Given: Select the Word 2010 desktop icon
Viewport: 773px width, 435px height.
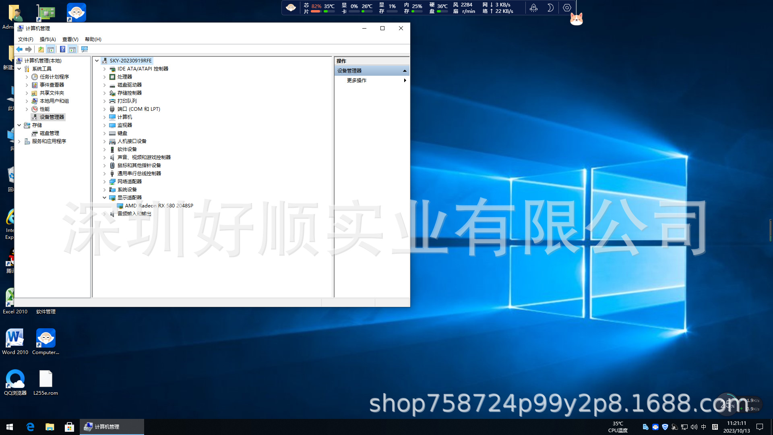Looking at the screenshot, I should (15, 342).
